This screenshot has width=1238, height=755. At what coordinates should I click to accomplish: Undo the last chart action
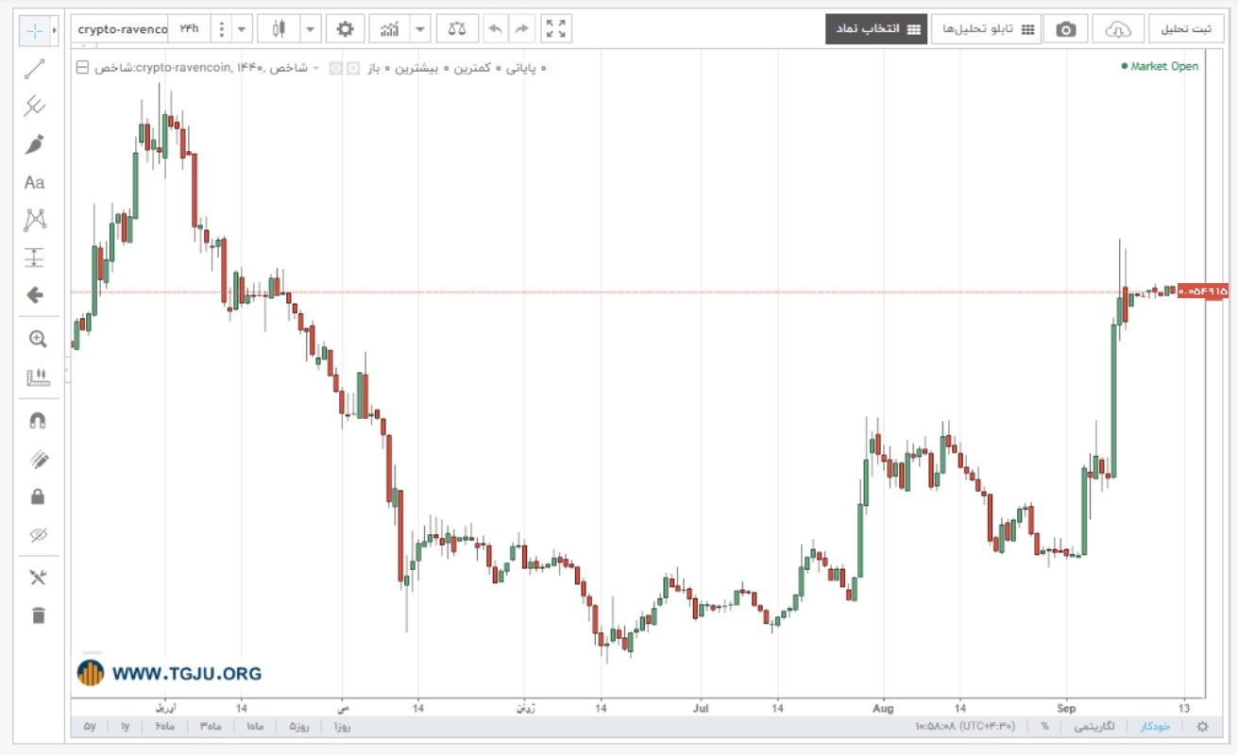point(496,29)
